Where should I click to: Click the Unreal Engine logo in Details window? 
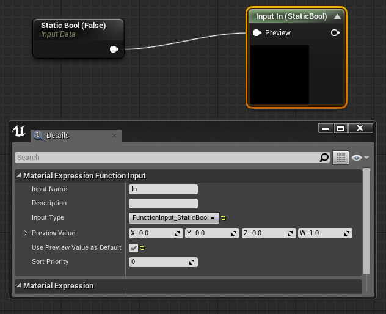tap(19, 131)
